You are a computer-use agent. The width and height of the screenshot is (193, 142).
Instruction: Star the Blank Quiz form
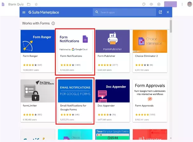[x=36, y=4]
